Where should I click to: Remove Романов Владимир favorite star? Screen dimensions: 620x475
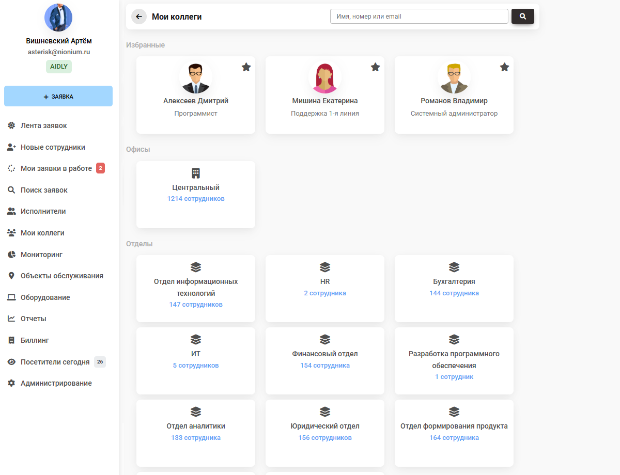tap(505, 67)
